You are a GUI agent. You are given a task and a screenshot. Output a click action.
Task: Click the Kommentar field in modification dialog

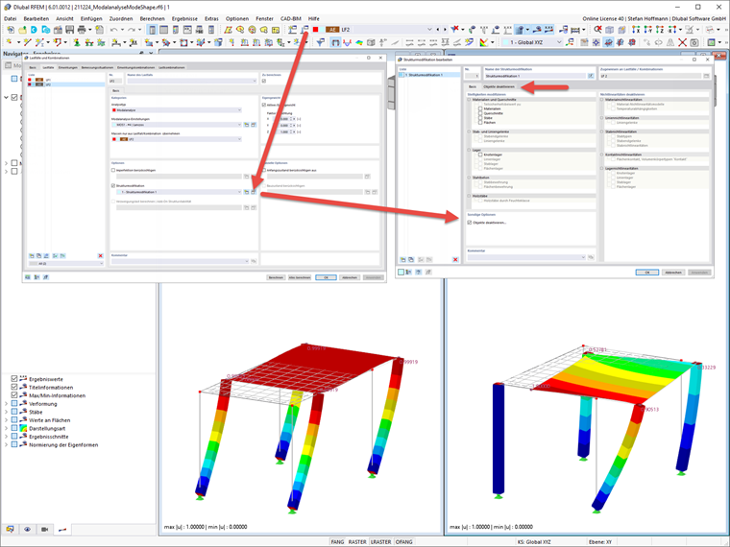[x=526, y=257]
